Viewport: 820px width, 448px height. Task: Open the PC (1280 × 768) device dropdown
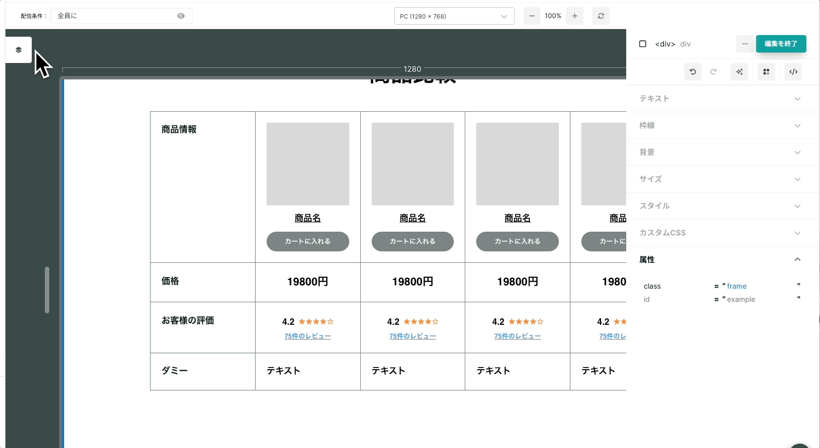click(454, 16)
